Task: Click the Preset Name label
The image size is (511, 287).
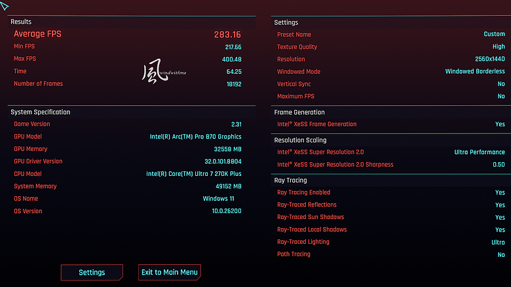Action: click(294, 35)
